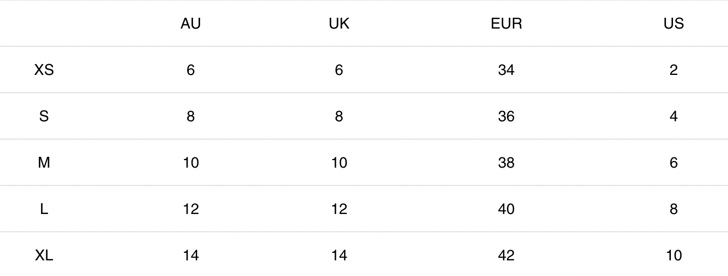
Task: Select the XL row label
Action: [x=44, y=256]
